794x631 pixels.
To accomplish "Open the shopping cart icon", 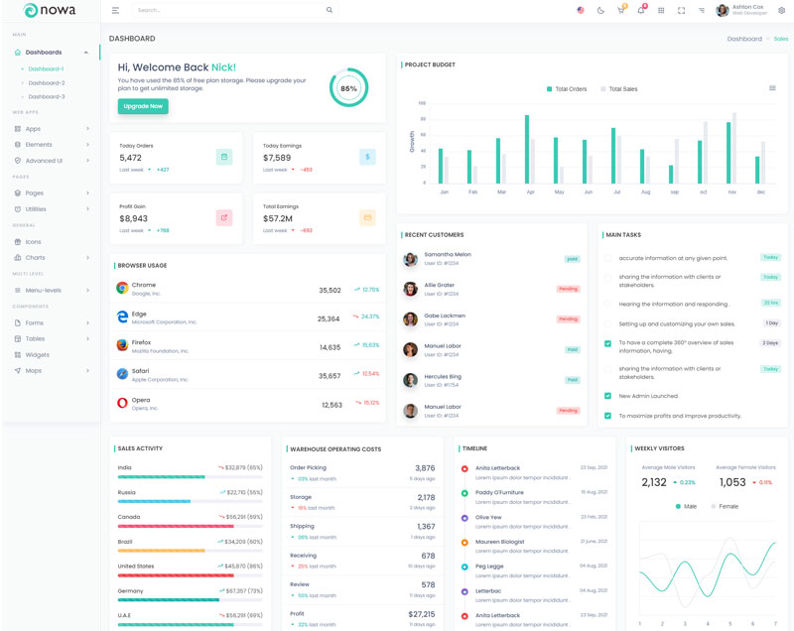I will [620, 10].
